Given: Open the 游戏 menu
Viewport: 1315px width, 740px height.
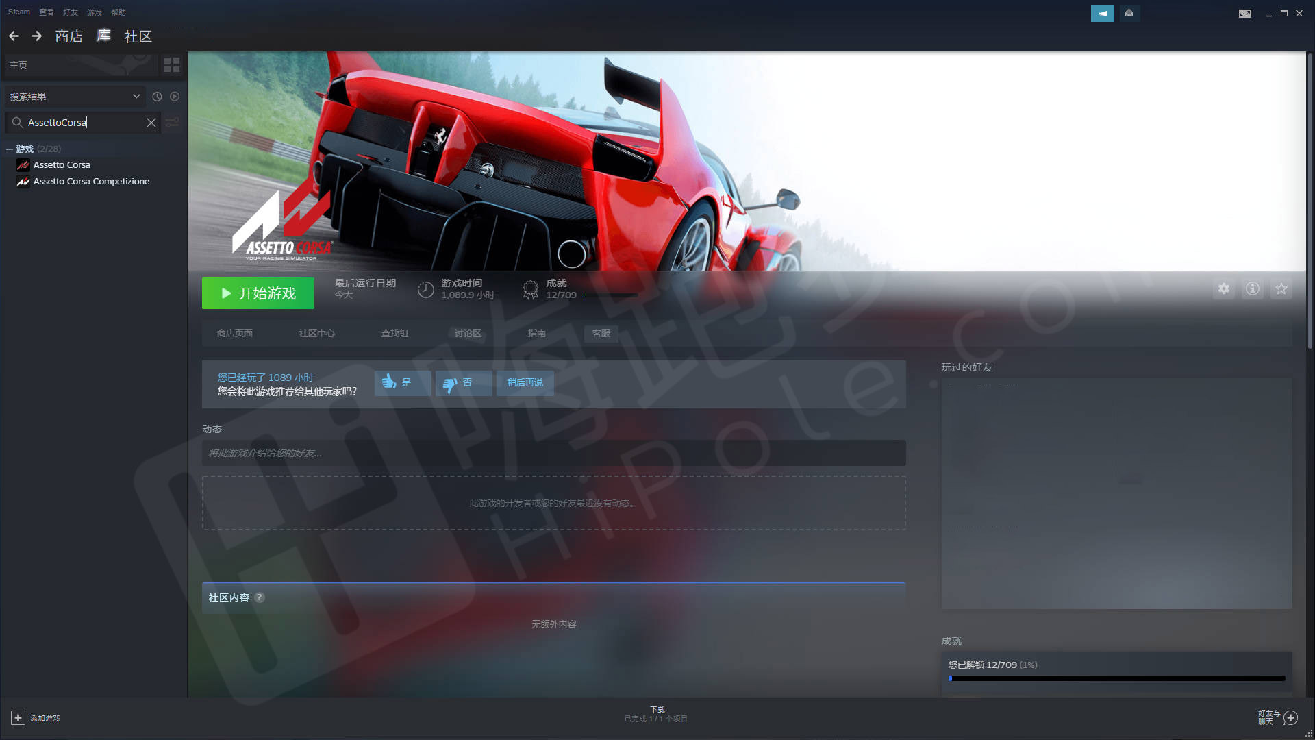Looking at the screenshot, I should (x=95, y=12).
